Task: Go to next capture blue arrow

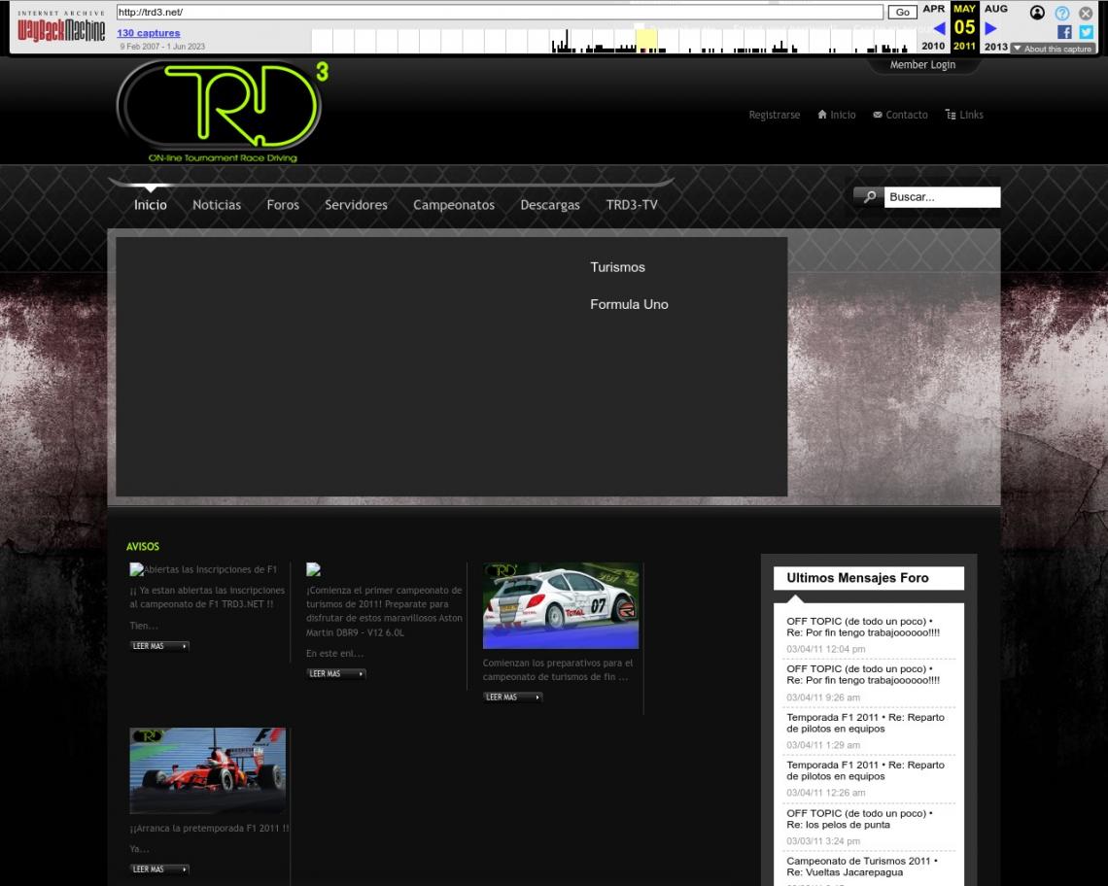Action: pyautogui.click(x=990, y=28)
